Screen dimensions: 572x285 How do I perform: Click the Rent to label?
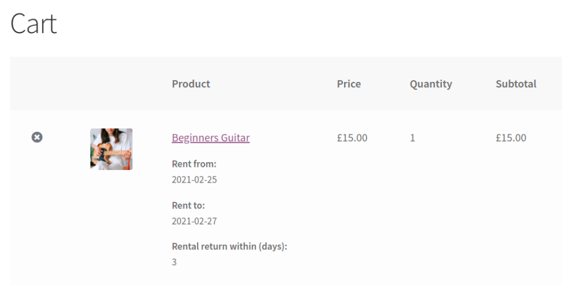pyautogui.click(x=188, y=205)
